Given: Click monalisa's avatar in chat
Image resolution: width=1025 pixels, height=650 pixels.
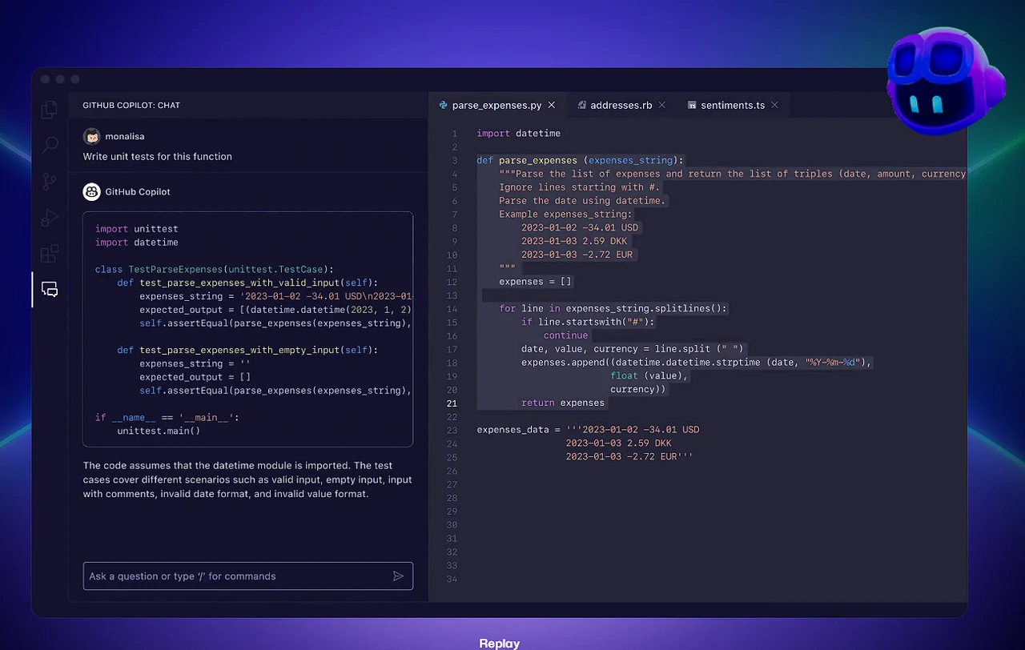Looking at the screenshot, I should pyautogui.click(x=91, y=136).
